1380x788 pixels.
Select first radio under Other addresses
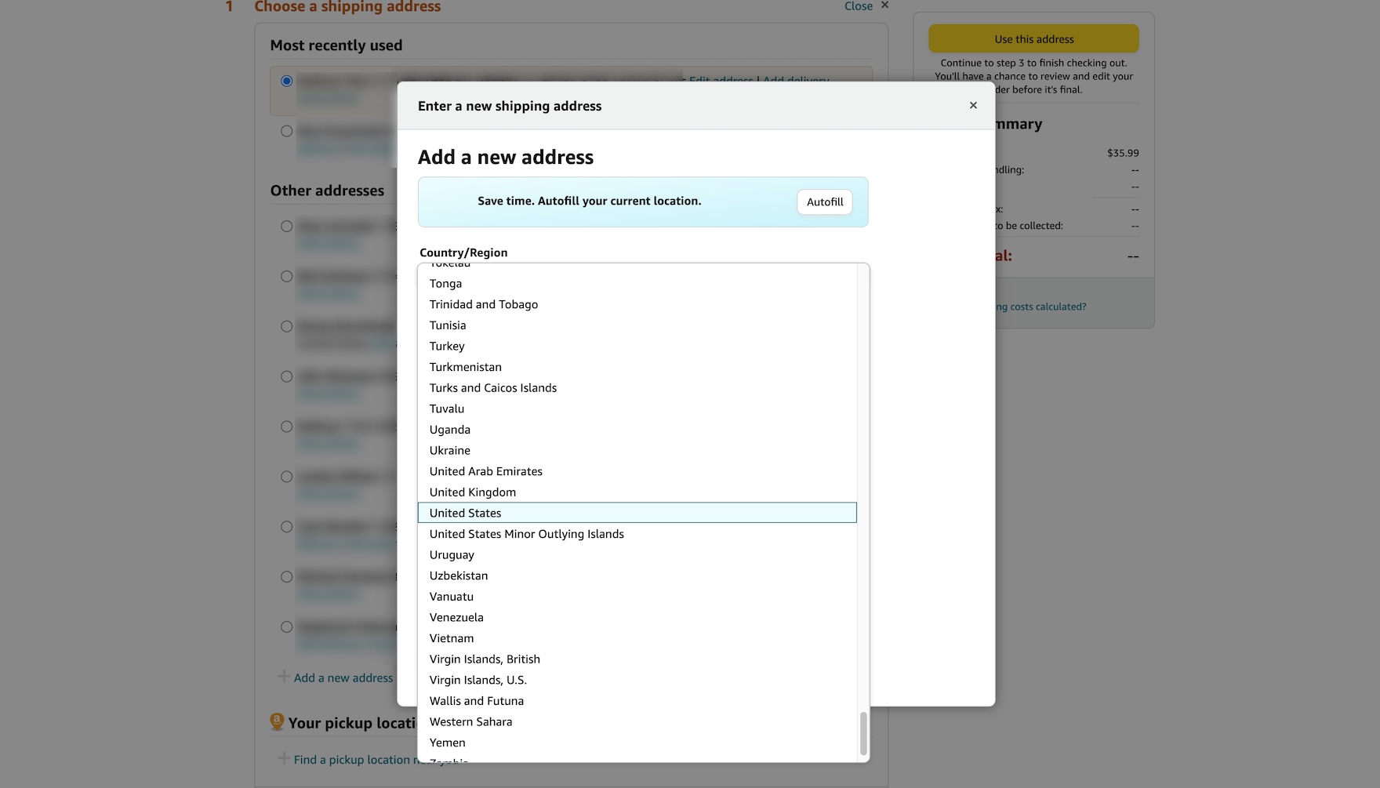pyautogui.click(x=287, y=227)
